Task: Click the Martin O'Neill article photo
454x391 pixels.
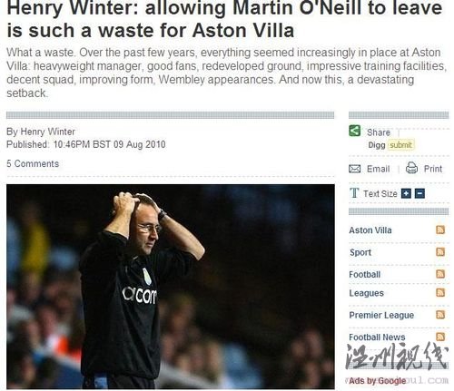Action: point(171,287)
